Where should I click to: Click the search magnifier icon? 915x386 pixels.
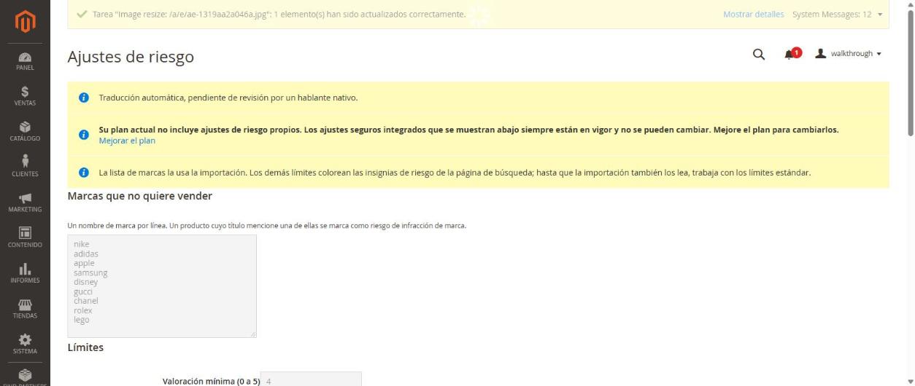tap(759, 54)
